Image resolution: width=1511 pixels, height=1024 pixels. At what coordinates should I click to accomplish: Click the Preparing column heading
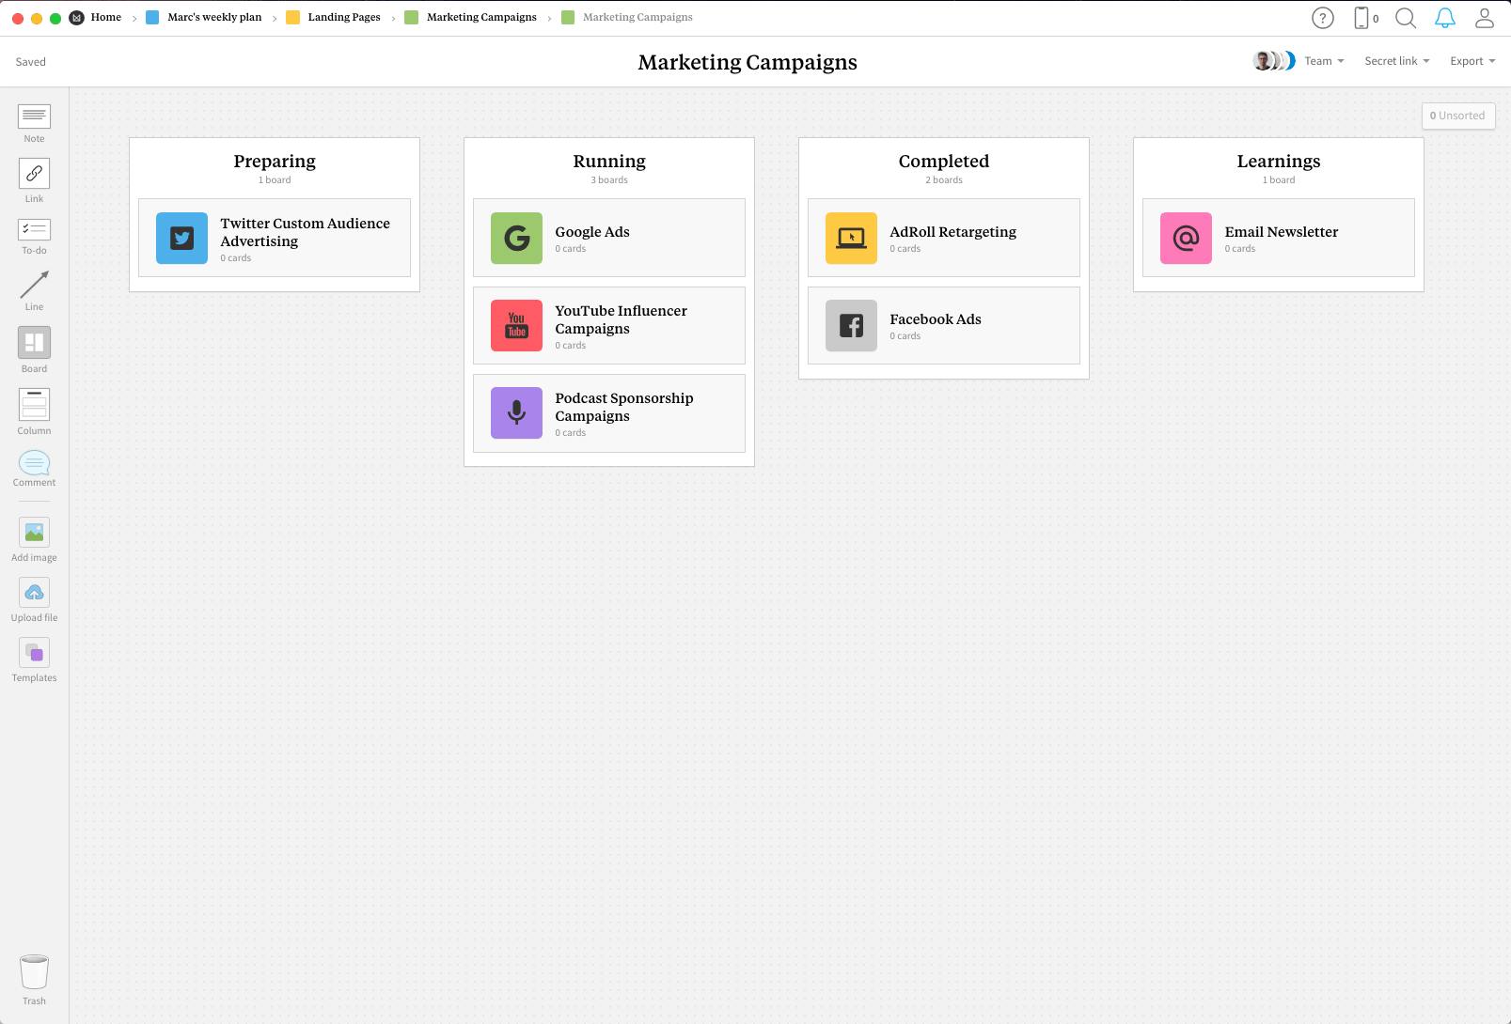[275, 162]
